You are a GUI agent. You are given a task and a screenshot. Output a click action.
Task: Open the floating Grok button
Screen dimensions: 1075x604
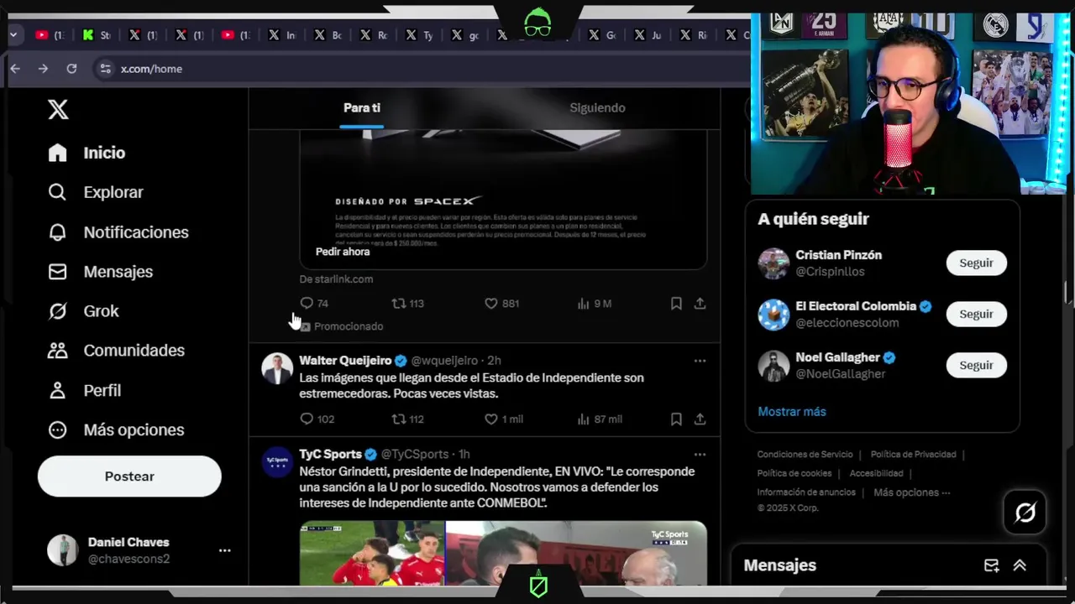click(1025, 513)
